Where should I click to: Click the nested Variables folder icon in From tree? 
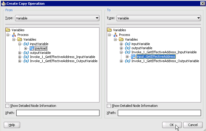(20, 39)
